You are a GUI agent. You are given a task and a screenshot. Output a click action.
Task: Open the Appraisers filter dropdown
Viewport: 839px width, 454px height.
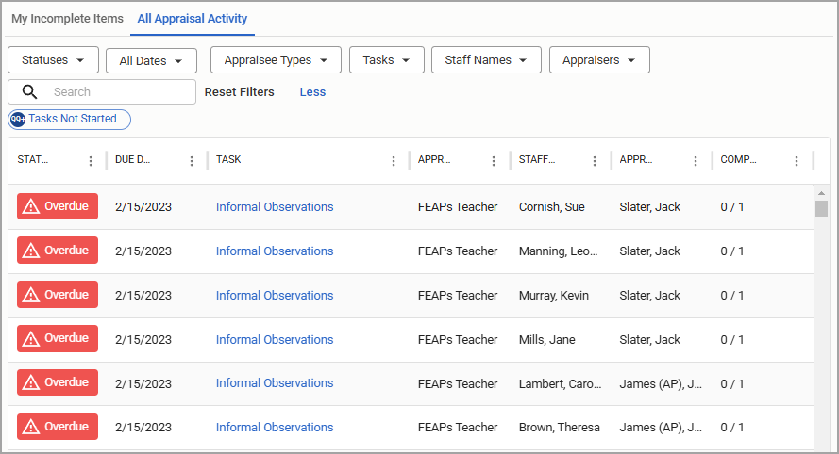pos(599,60)
